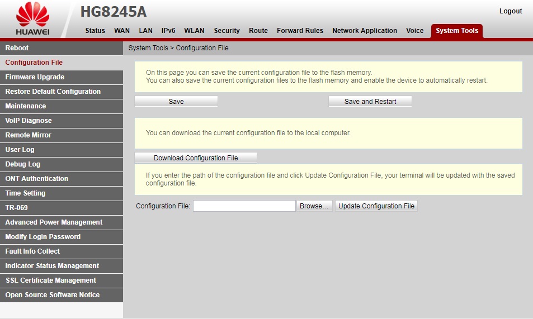Open ONT Authentication page
533x319 pixels.
62,179
